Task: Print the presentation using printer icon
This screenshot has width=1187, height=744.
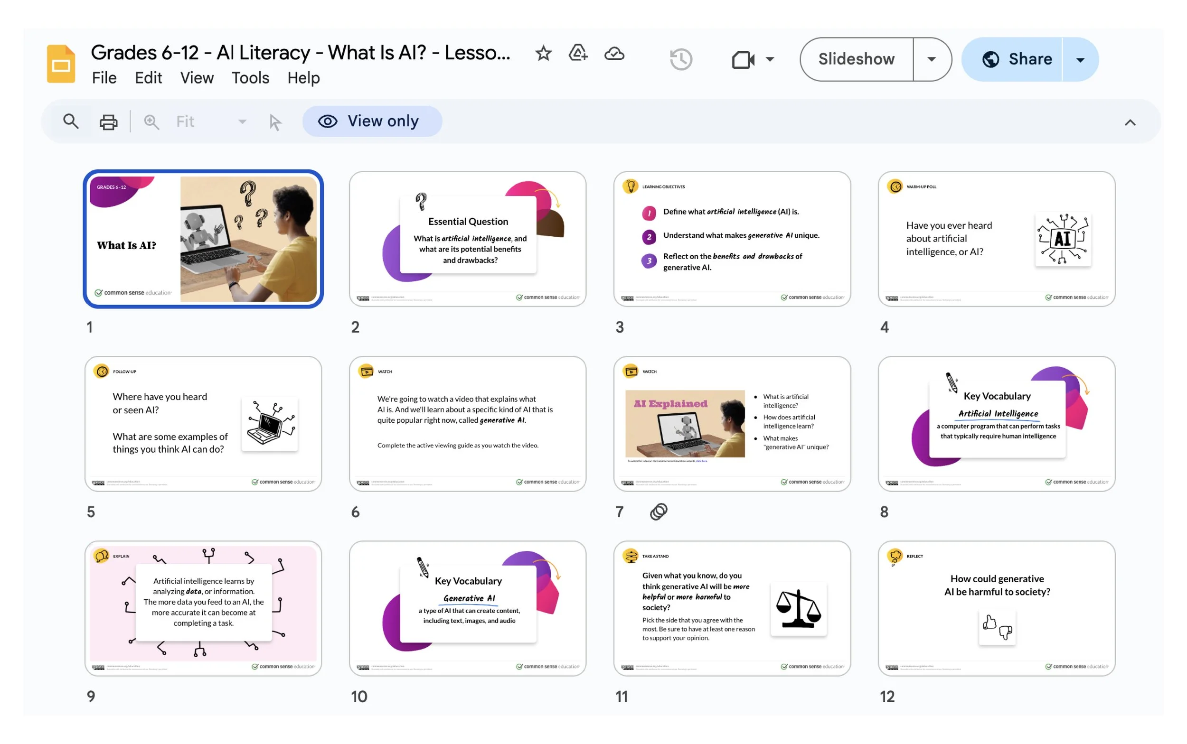Action: click(108, 121)
